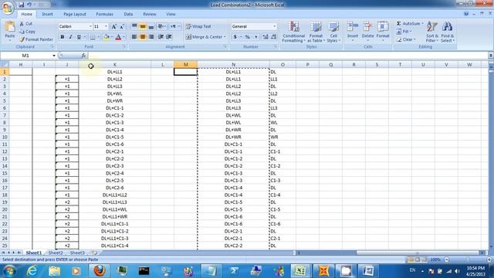
Task: Click the Shrink Font icon
Action: click(122, 26)
